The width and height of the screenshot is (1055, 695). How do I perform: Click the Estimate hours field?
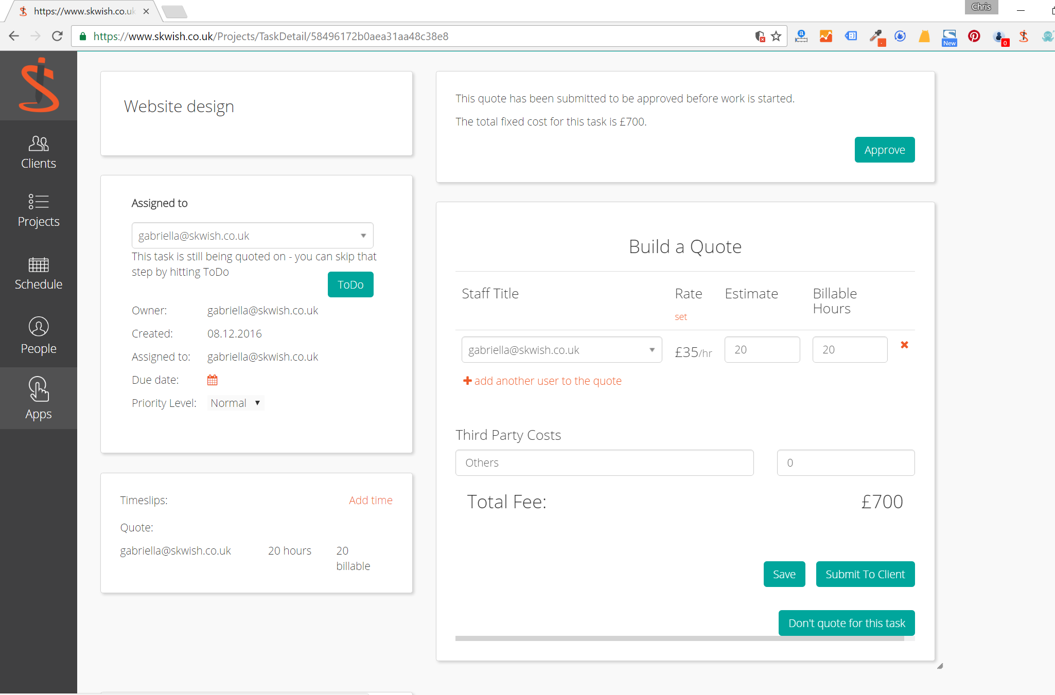click(762, 350)
